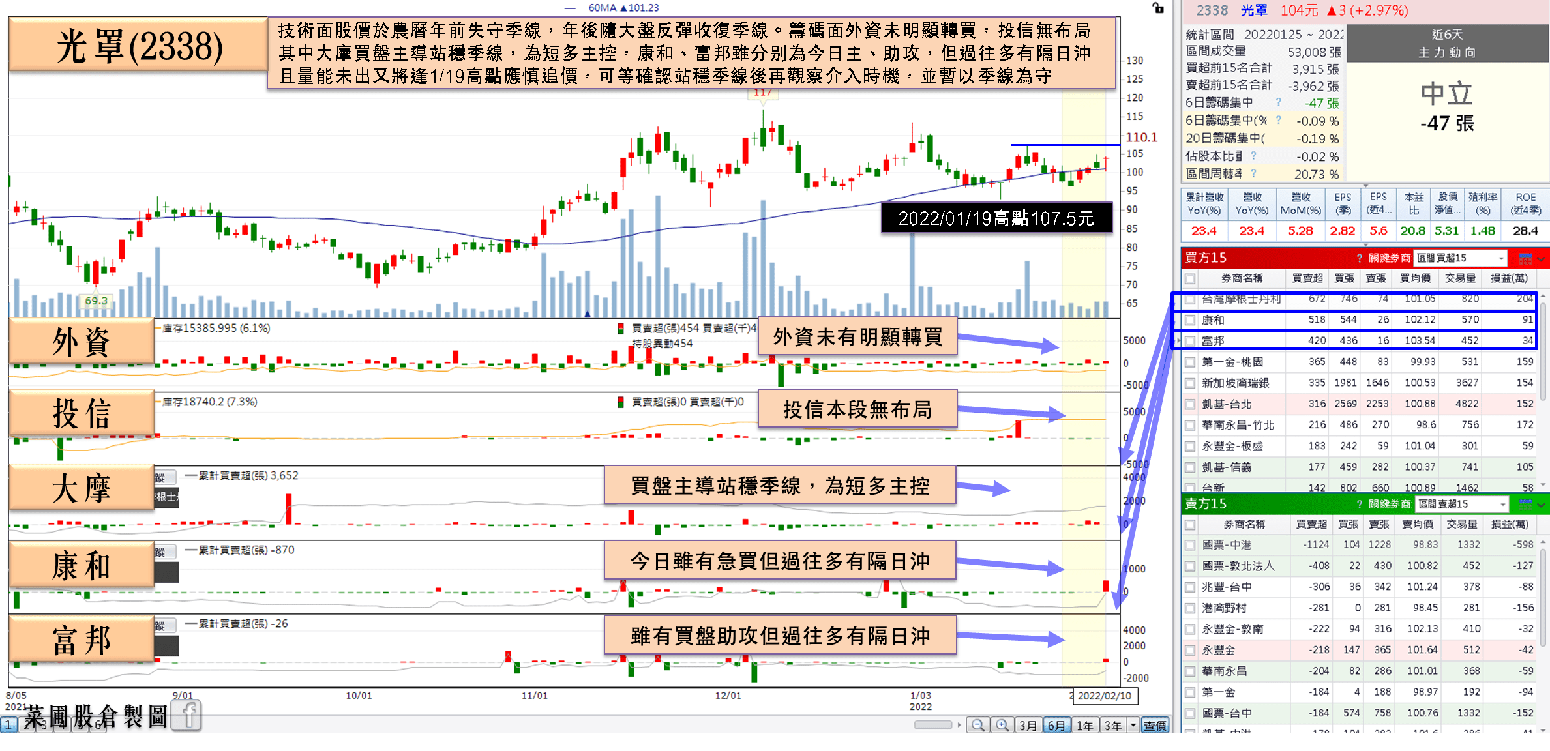Click the question mark beside 佔股本比重

coord(1253,156)
